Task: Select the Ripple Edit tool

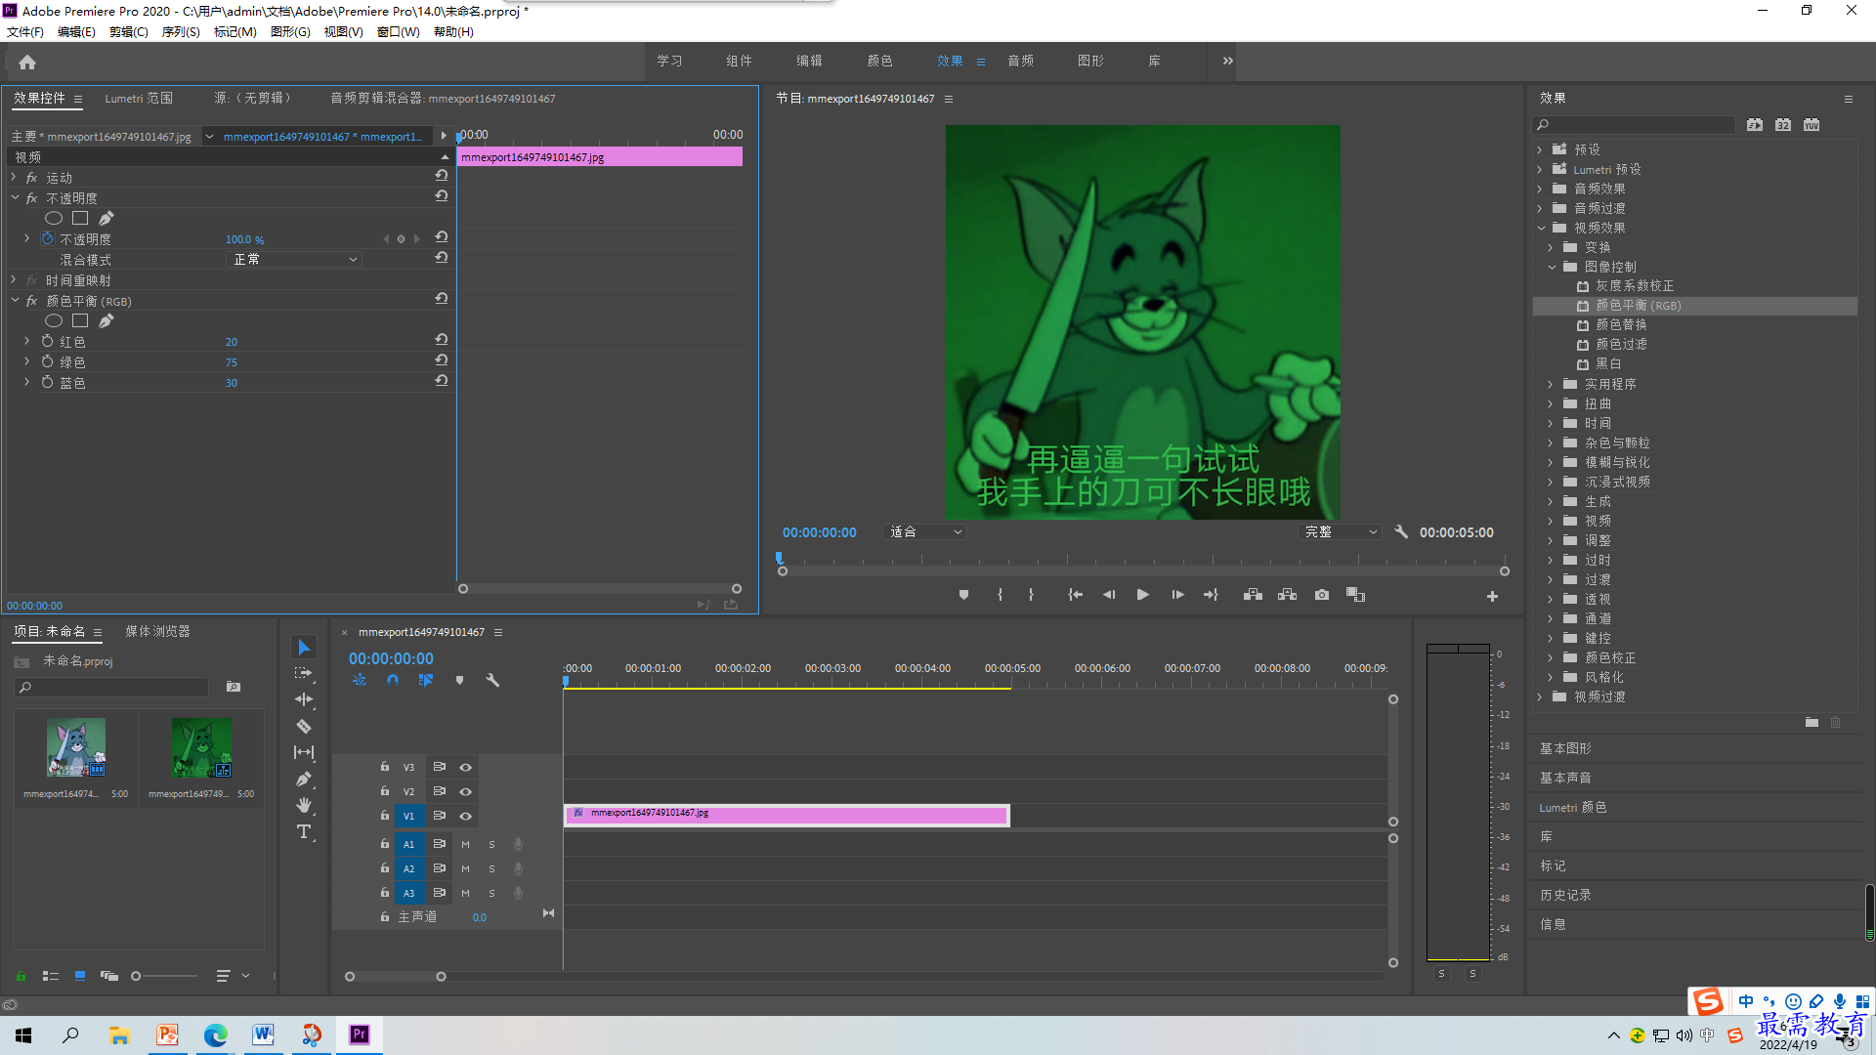Action: click(x=304, y=699)
